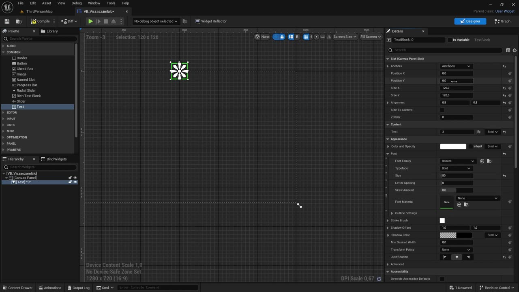The width and height of the screenshot is (519, 292).
Task: Compile the widget blueprint
Action: click(40, 21)
